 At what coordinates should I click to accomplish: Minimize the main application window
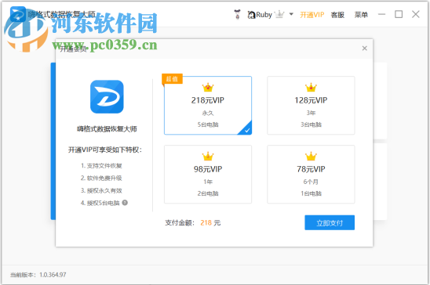(x=381, y=14)
